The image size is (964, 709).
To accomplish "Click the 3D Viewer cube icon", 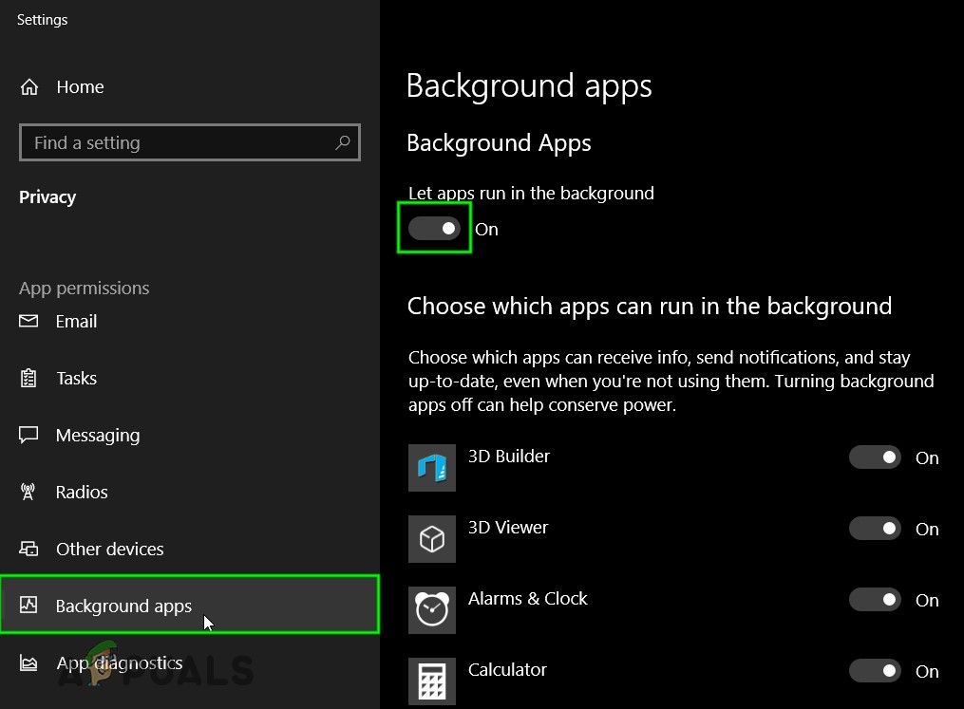I will click(x=432, y=539).
